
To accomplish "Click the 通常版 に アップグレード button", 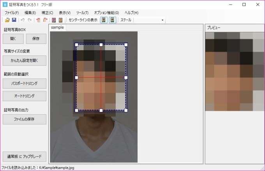I will [x=24, y=156].
